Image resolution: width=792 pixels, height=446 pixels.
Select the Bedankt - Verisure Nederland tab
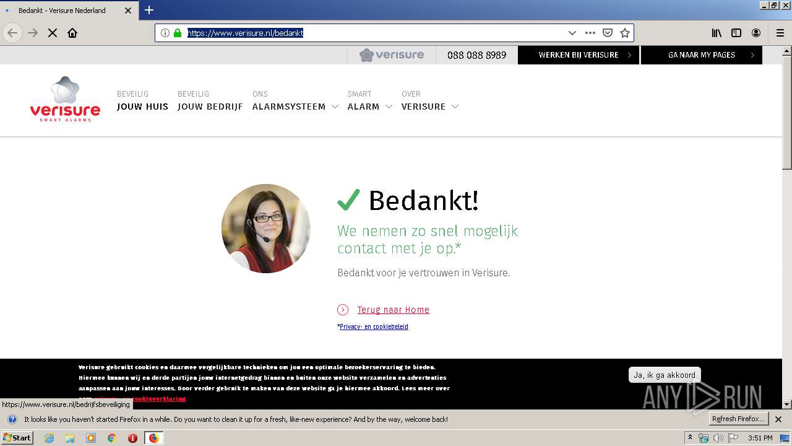(x=68, y=11)
